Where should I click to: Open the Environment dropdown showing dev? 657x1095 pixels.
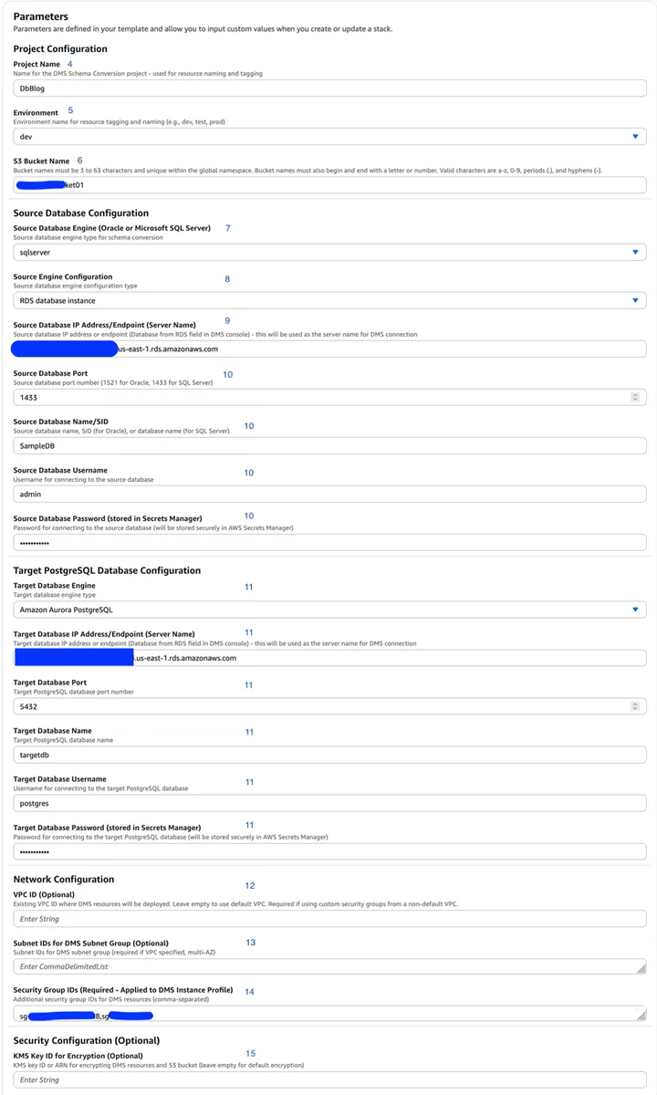(x=330, y=137)
